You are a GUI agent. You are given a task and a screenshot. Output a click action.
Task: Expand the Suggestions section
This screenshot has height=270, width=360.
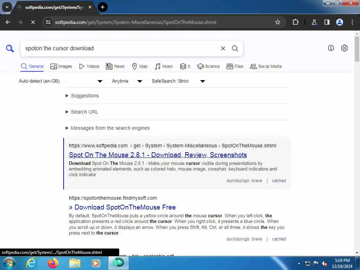[x=82, y=96]
